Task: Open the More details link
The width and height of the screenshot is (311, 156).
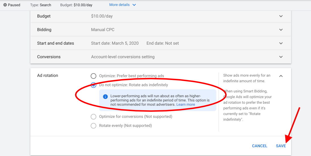Action: (x=119, y=5)
